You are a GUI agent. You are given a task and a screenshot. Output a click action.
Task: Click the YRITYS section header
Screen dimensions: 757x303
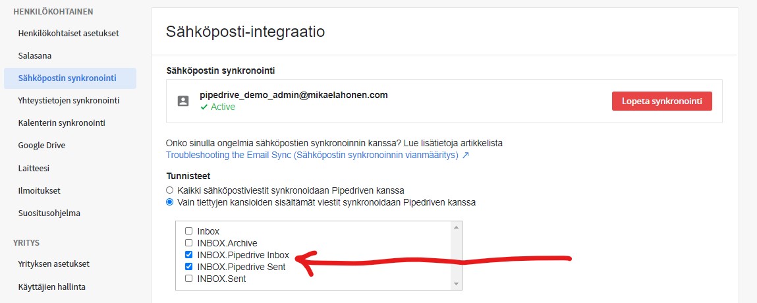coord(26,242)
